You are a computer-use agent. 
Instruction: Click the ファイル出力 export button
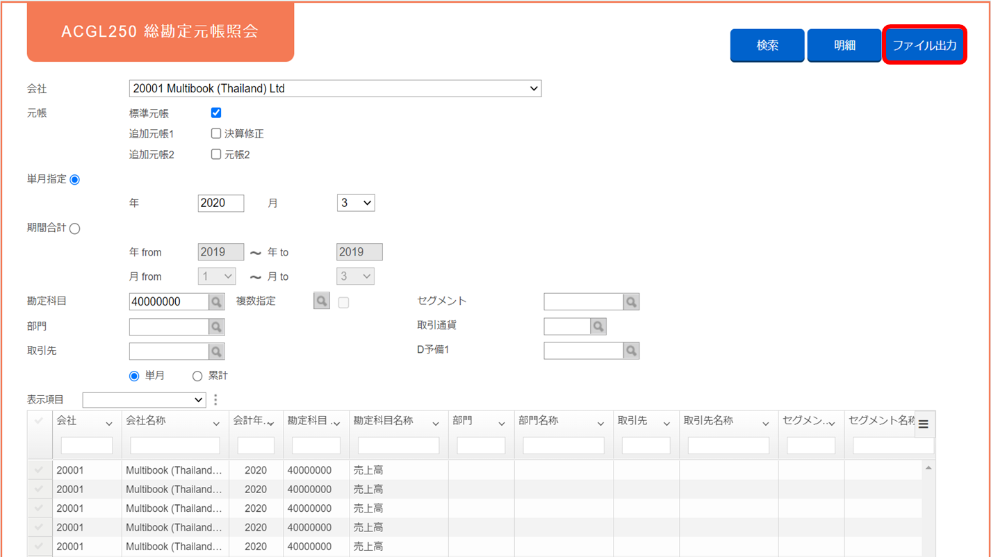(924, 45)
